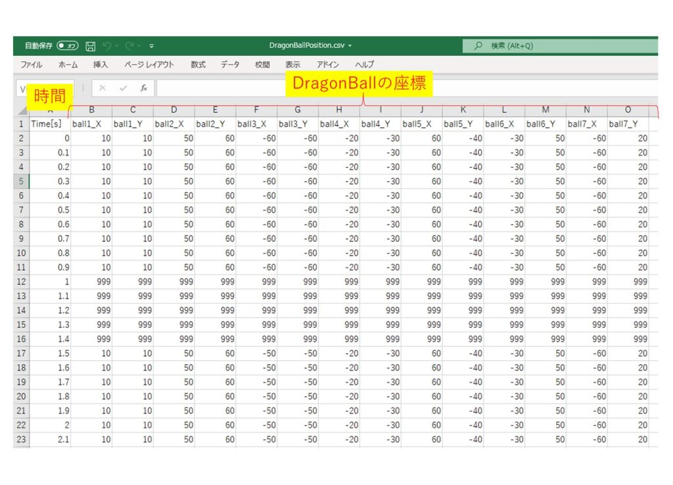Select column header F
This screenshot has height=485, width=673.
click(256, 110)
